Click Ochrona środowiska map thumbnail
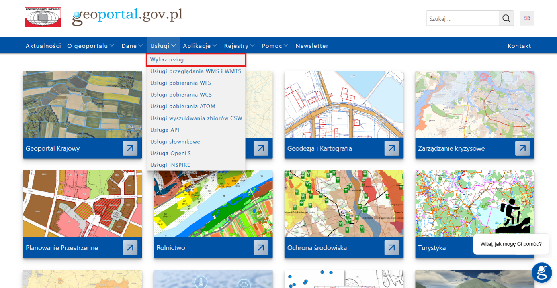Viewport: 557px width, 288px height. pos(344,204)
